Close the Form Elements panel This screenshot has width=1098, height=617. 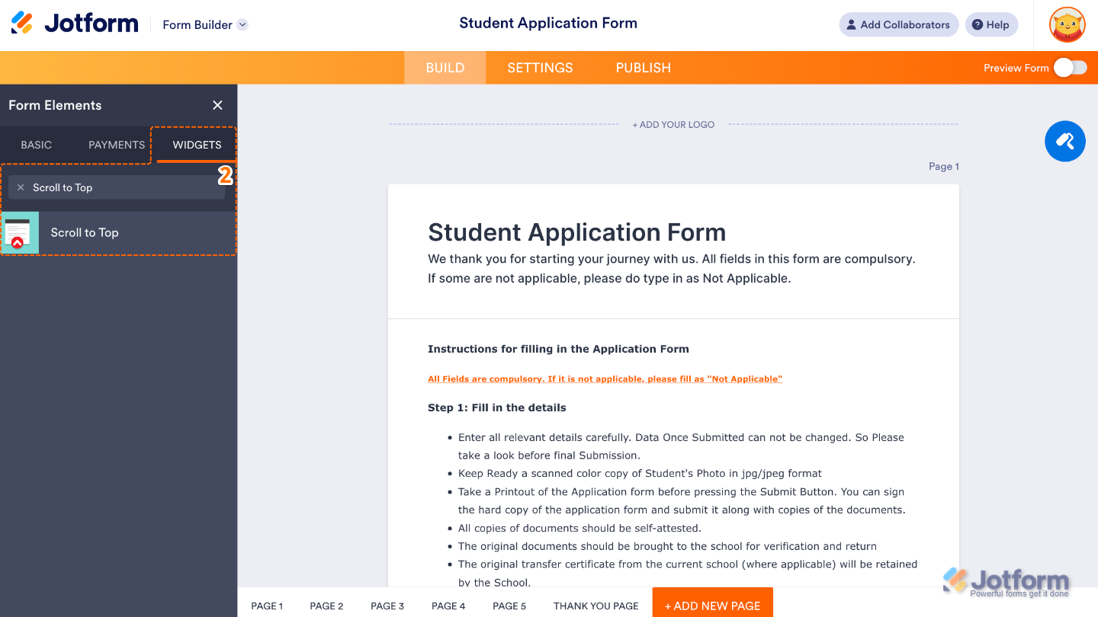point(217,105)
